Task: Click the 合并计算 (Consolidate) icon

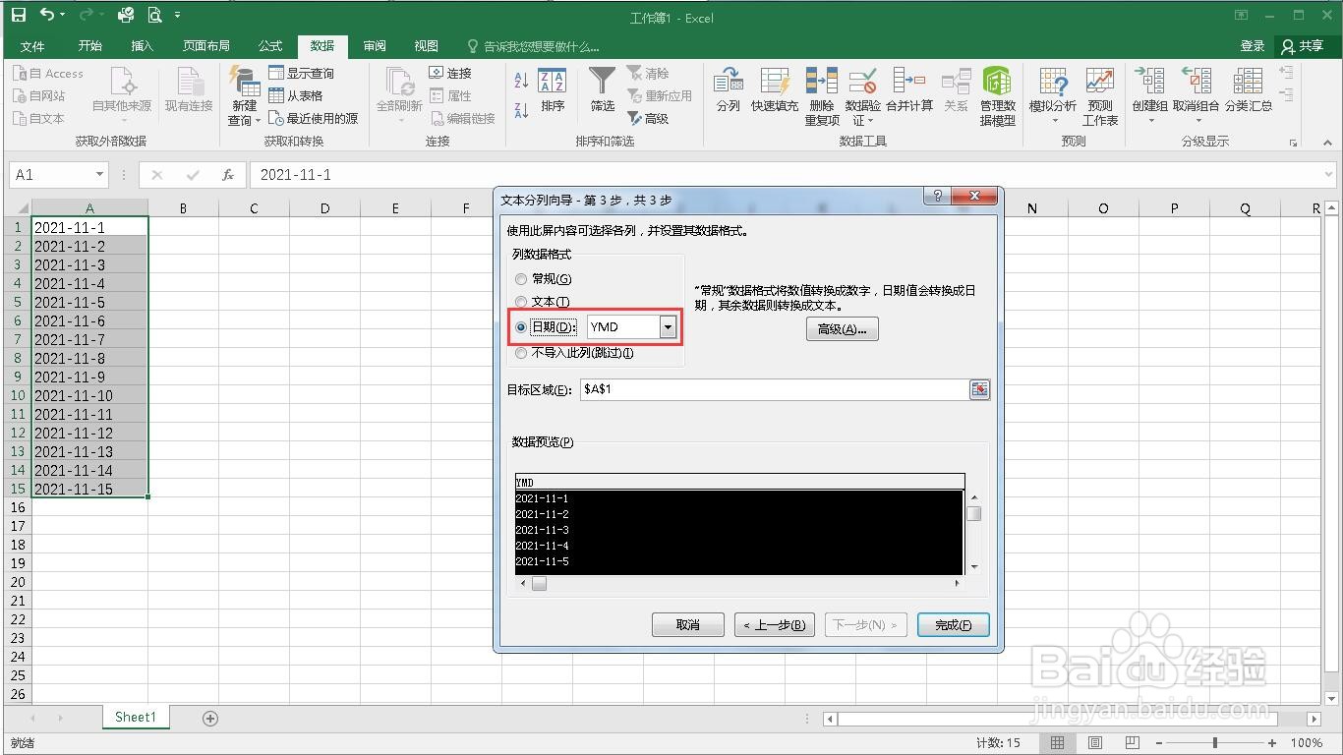Action: click(x=908, y=93)
